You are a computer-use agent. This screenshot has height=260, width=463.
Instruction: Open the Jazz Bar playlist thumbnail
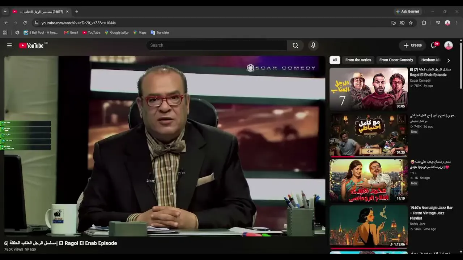(369, 227)
